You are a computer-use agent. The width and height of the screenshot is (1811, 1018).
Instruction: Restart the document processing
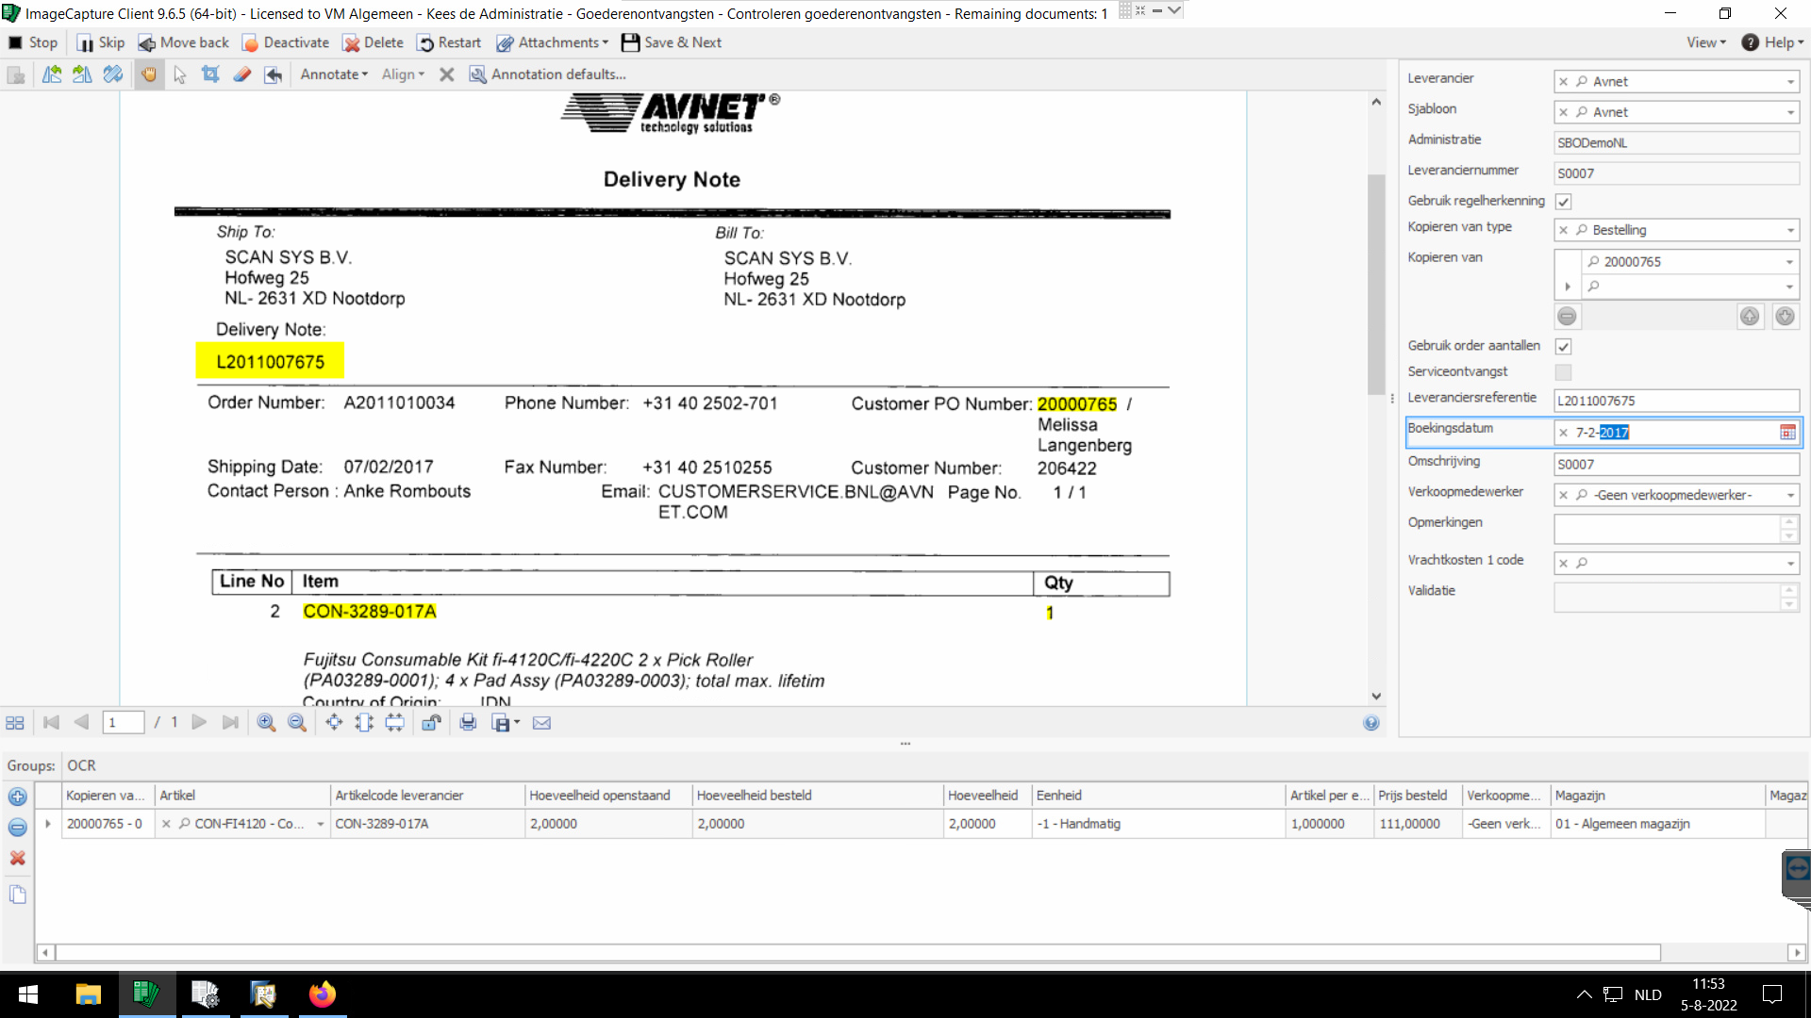[449, 42]
